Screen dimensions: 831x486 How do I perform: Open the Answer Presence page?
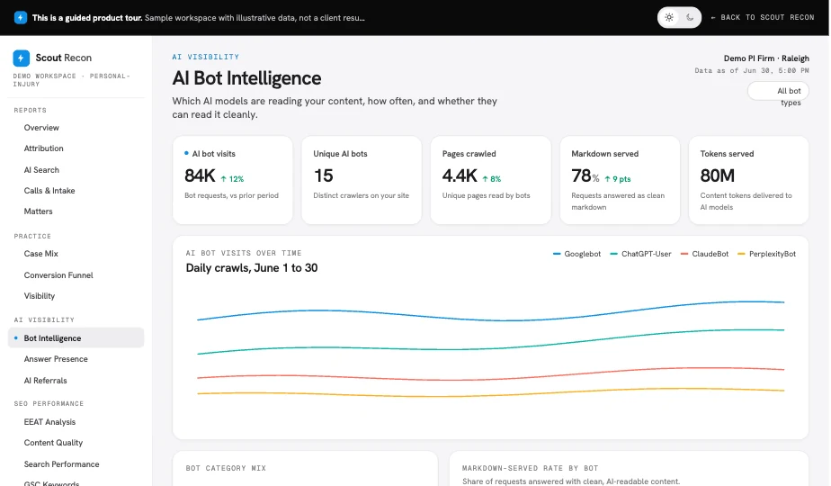(x=56, y=359)
